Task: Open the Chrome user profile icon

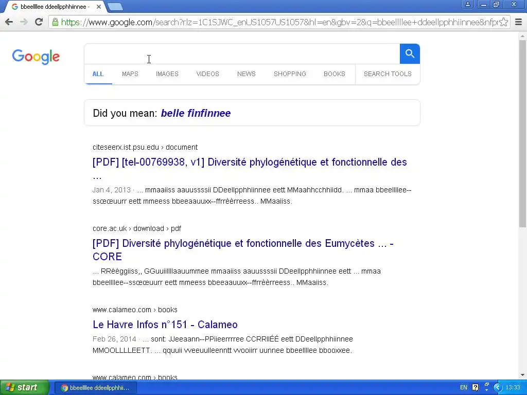Action: (x=468, y=4)
